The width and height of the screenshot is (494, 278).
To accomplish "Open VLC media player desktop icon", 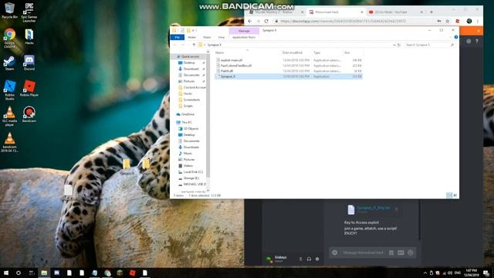I will click(9, 116).
